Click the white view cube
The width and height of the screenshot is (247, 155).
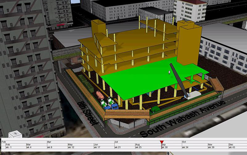pos(15,134)
